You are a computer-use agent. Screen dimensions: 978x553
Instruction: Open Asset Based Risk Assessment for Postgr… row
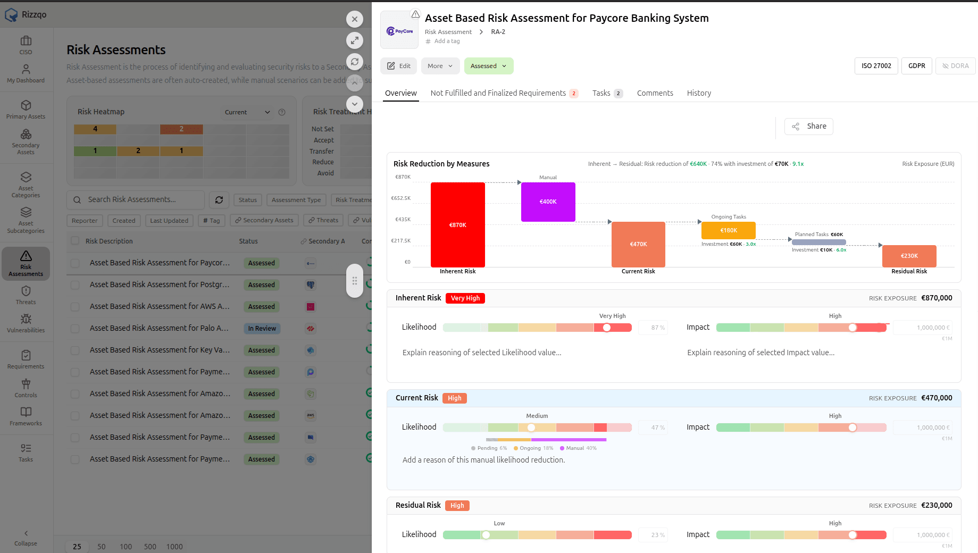[x=160, y=284]
